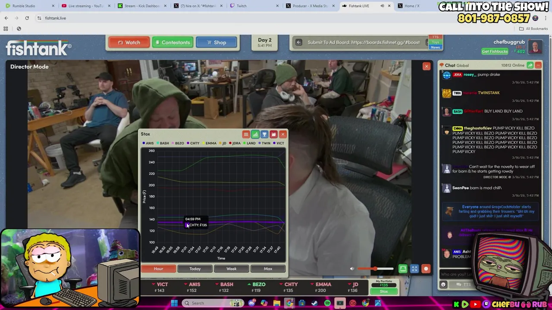Click the Watch button

(129, 43)
